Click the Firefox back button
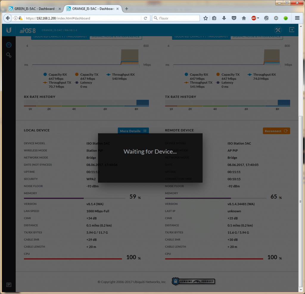The height and width of the screenshot is (294, 305). click(x=8, y=18)
